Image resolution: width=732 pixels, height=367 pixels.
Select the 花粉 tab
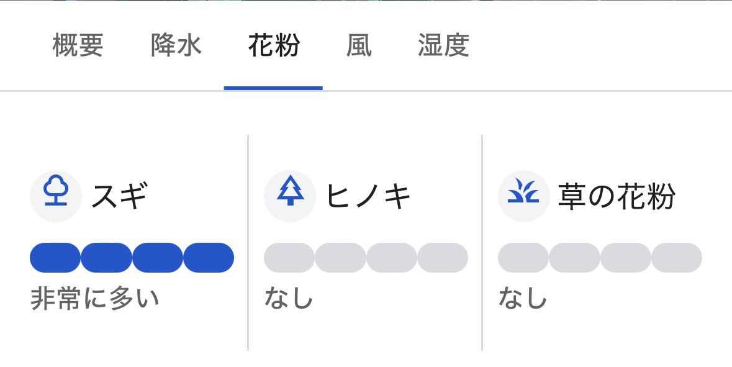[273, 47]
